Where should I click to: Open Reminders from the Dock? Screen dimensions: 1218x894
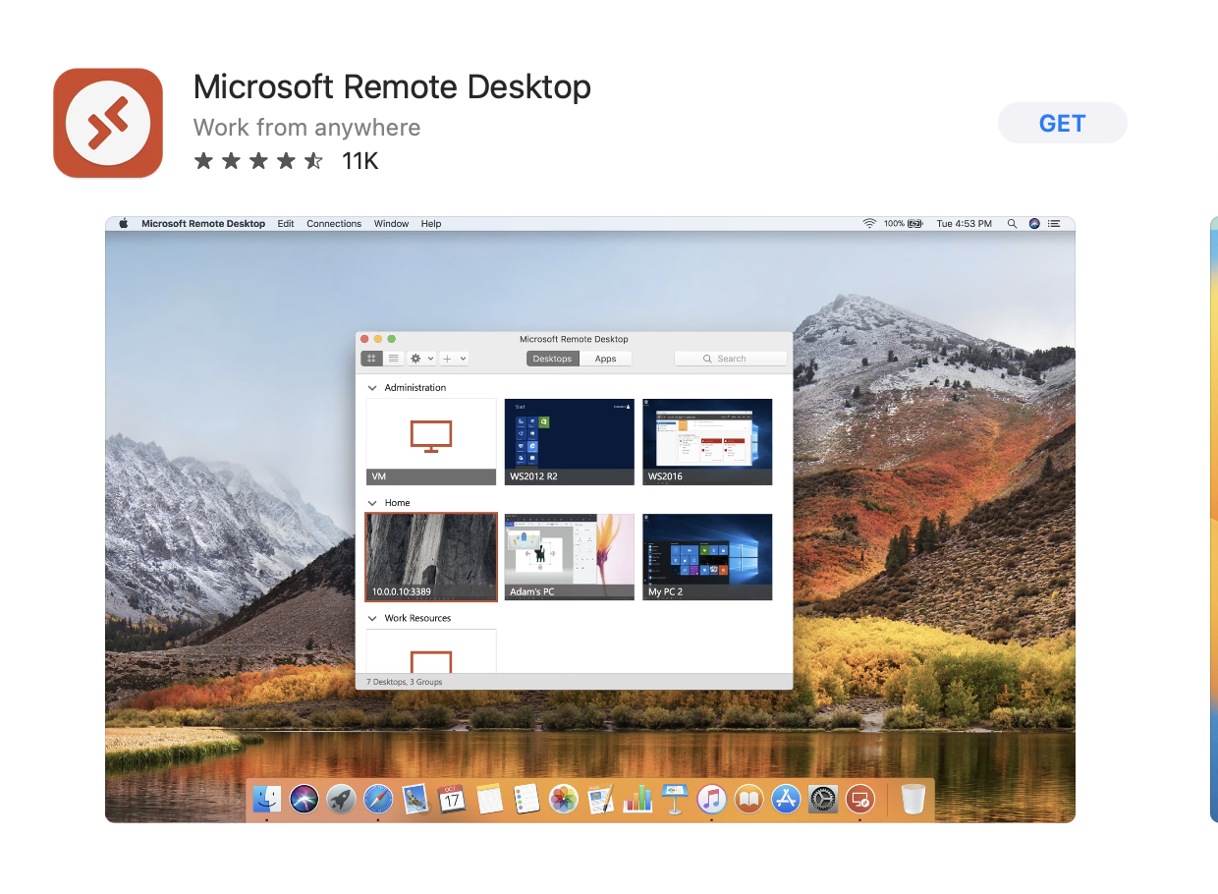[526, 798]
